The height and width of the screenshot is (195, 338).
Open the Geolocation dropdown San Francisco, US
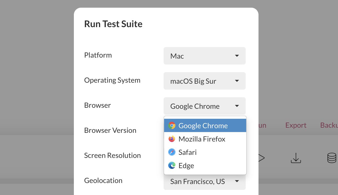[205, 182]
